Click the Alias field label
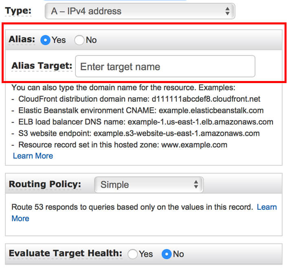The height and width of the screenshot is (272, 289). tap(22, 40)
